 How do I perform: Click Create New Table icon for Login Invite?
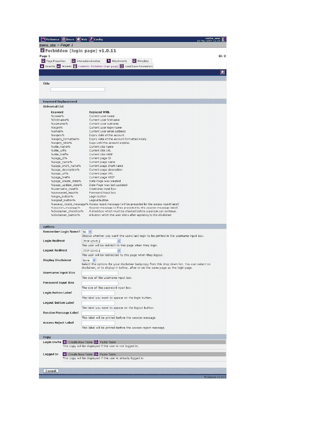[x=65, y=342]
